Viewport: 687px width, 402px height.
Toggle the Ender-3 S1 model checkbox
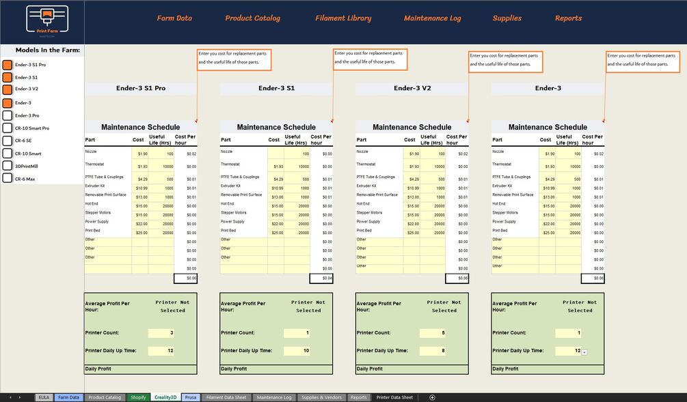tap(8, 77)
